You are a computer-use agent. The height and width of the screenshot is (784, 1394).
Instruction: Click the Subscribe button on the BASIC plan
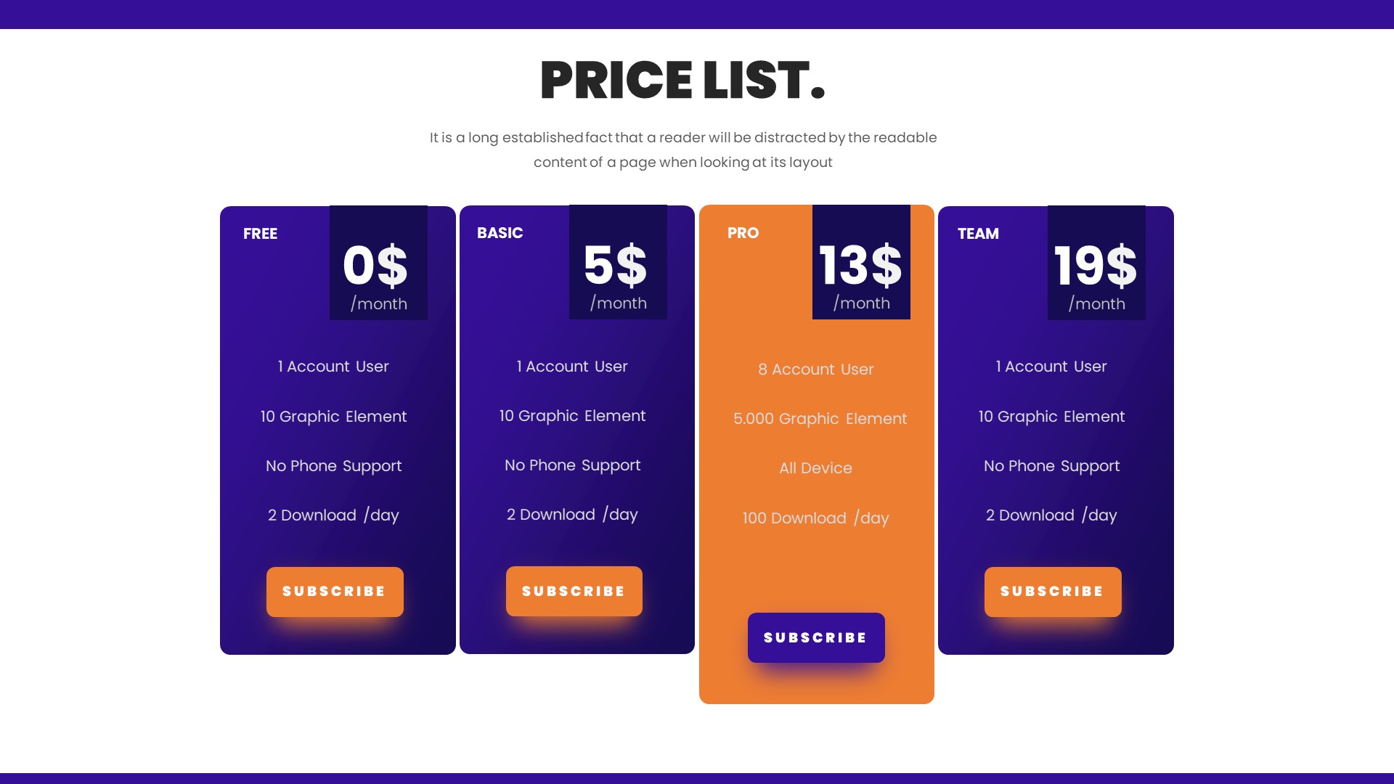pyautogui.click(x=574, y=591)
